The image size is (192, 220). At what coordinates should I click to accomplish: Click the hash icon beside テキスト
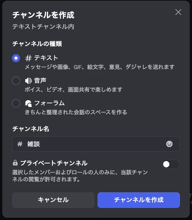pos(28,58)
